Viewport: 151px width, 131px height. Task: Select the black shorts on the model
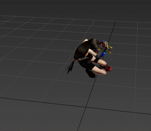(x=86, y=64)
